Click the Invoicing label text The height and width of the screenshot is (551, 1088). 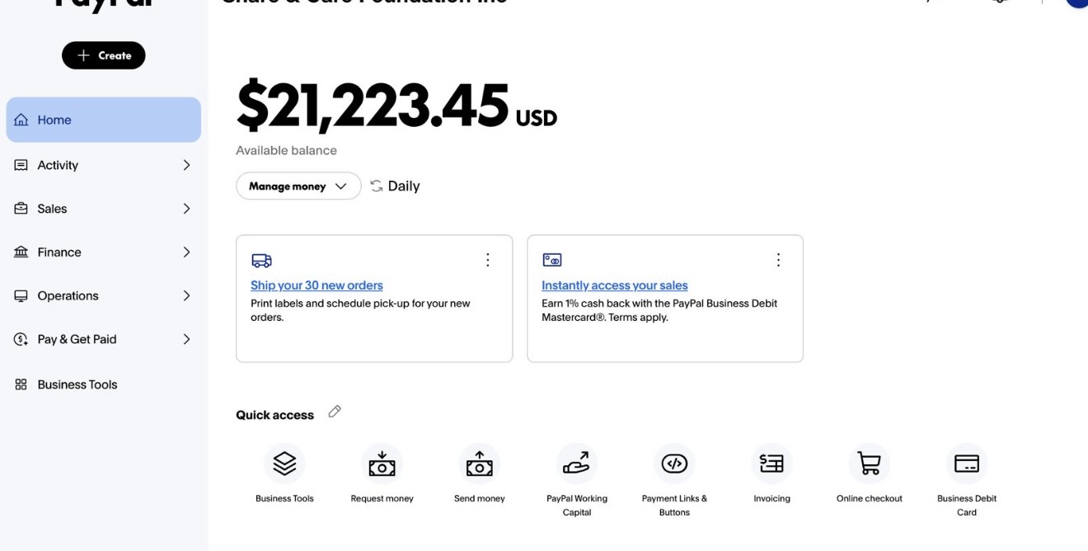click(771, 498)
